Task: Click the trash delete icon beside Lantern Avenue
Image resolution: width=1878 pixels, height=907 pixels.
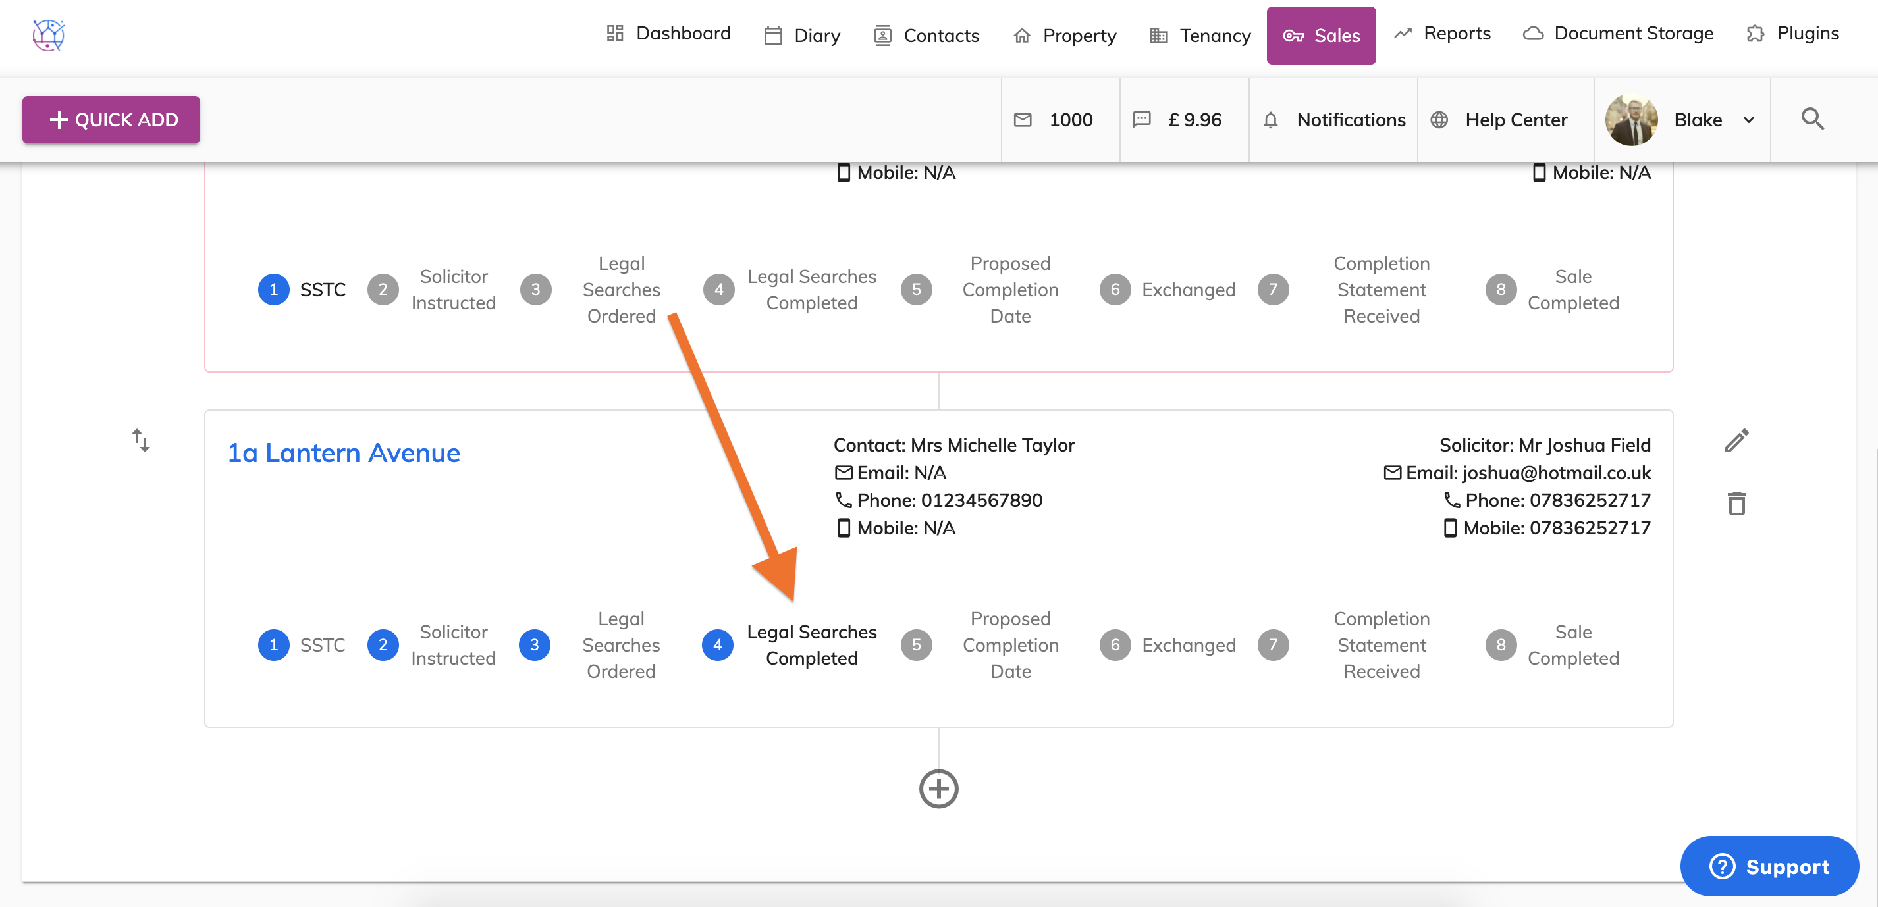Action: click(1736, 504)
